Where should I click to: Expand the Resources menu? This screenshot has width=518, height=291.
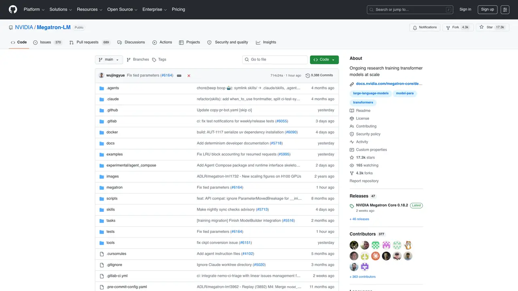89,9
